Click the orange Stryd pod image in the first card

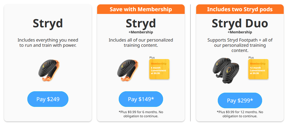click(48, 70)
